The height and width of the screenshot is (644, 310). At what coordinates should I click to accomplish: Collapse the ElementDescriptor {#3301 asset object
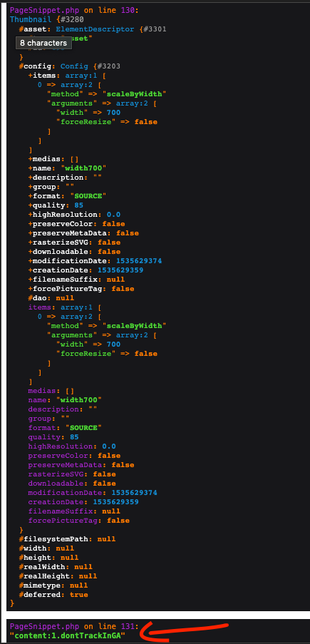point(111,29)
